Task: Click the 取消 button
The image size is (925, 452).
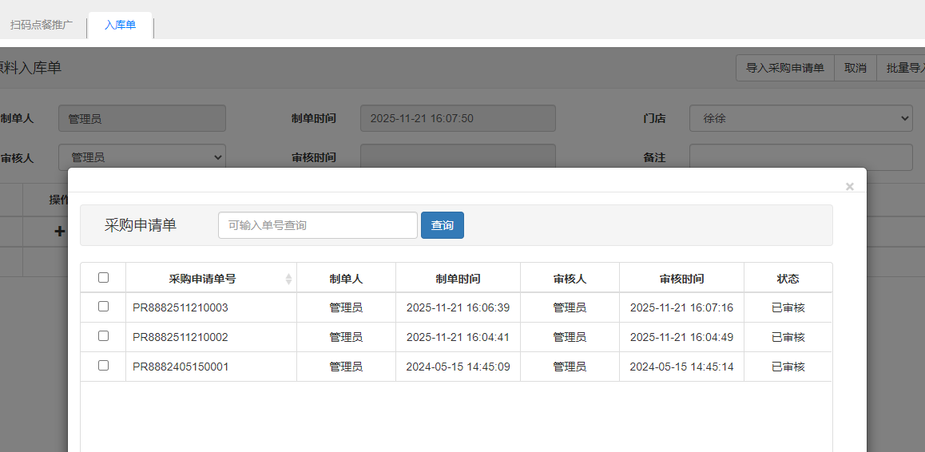Action: pos(856,68)
